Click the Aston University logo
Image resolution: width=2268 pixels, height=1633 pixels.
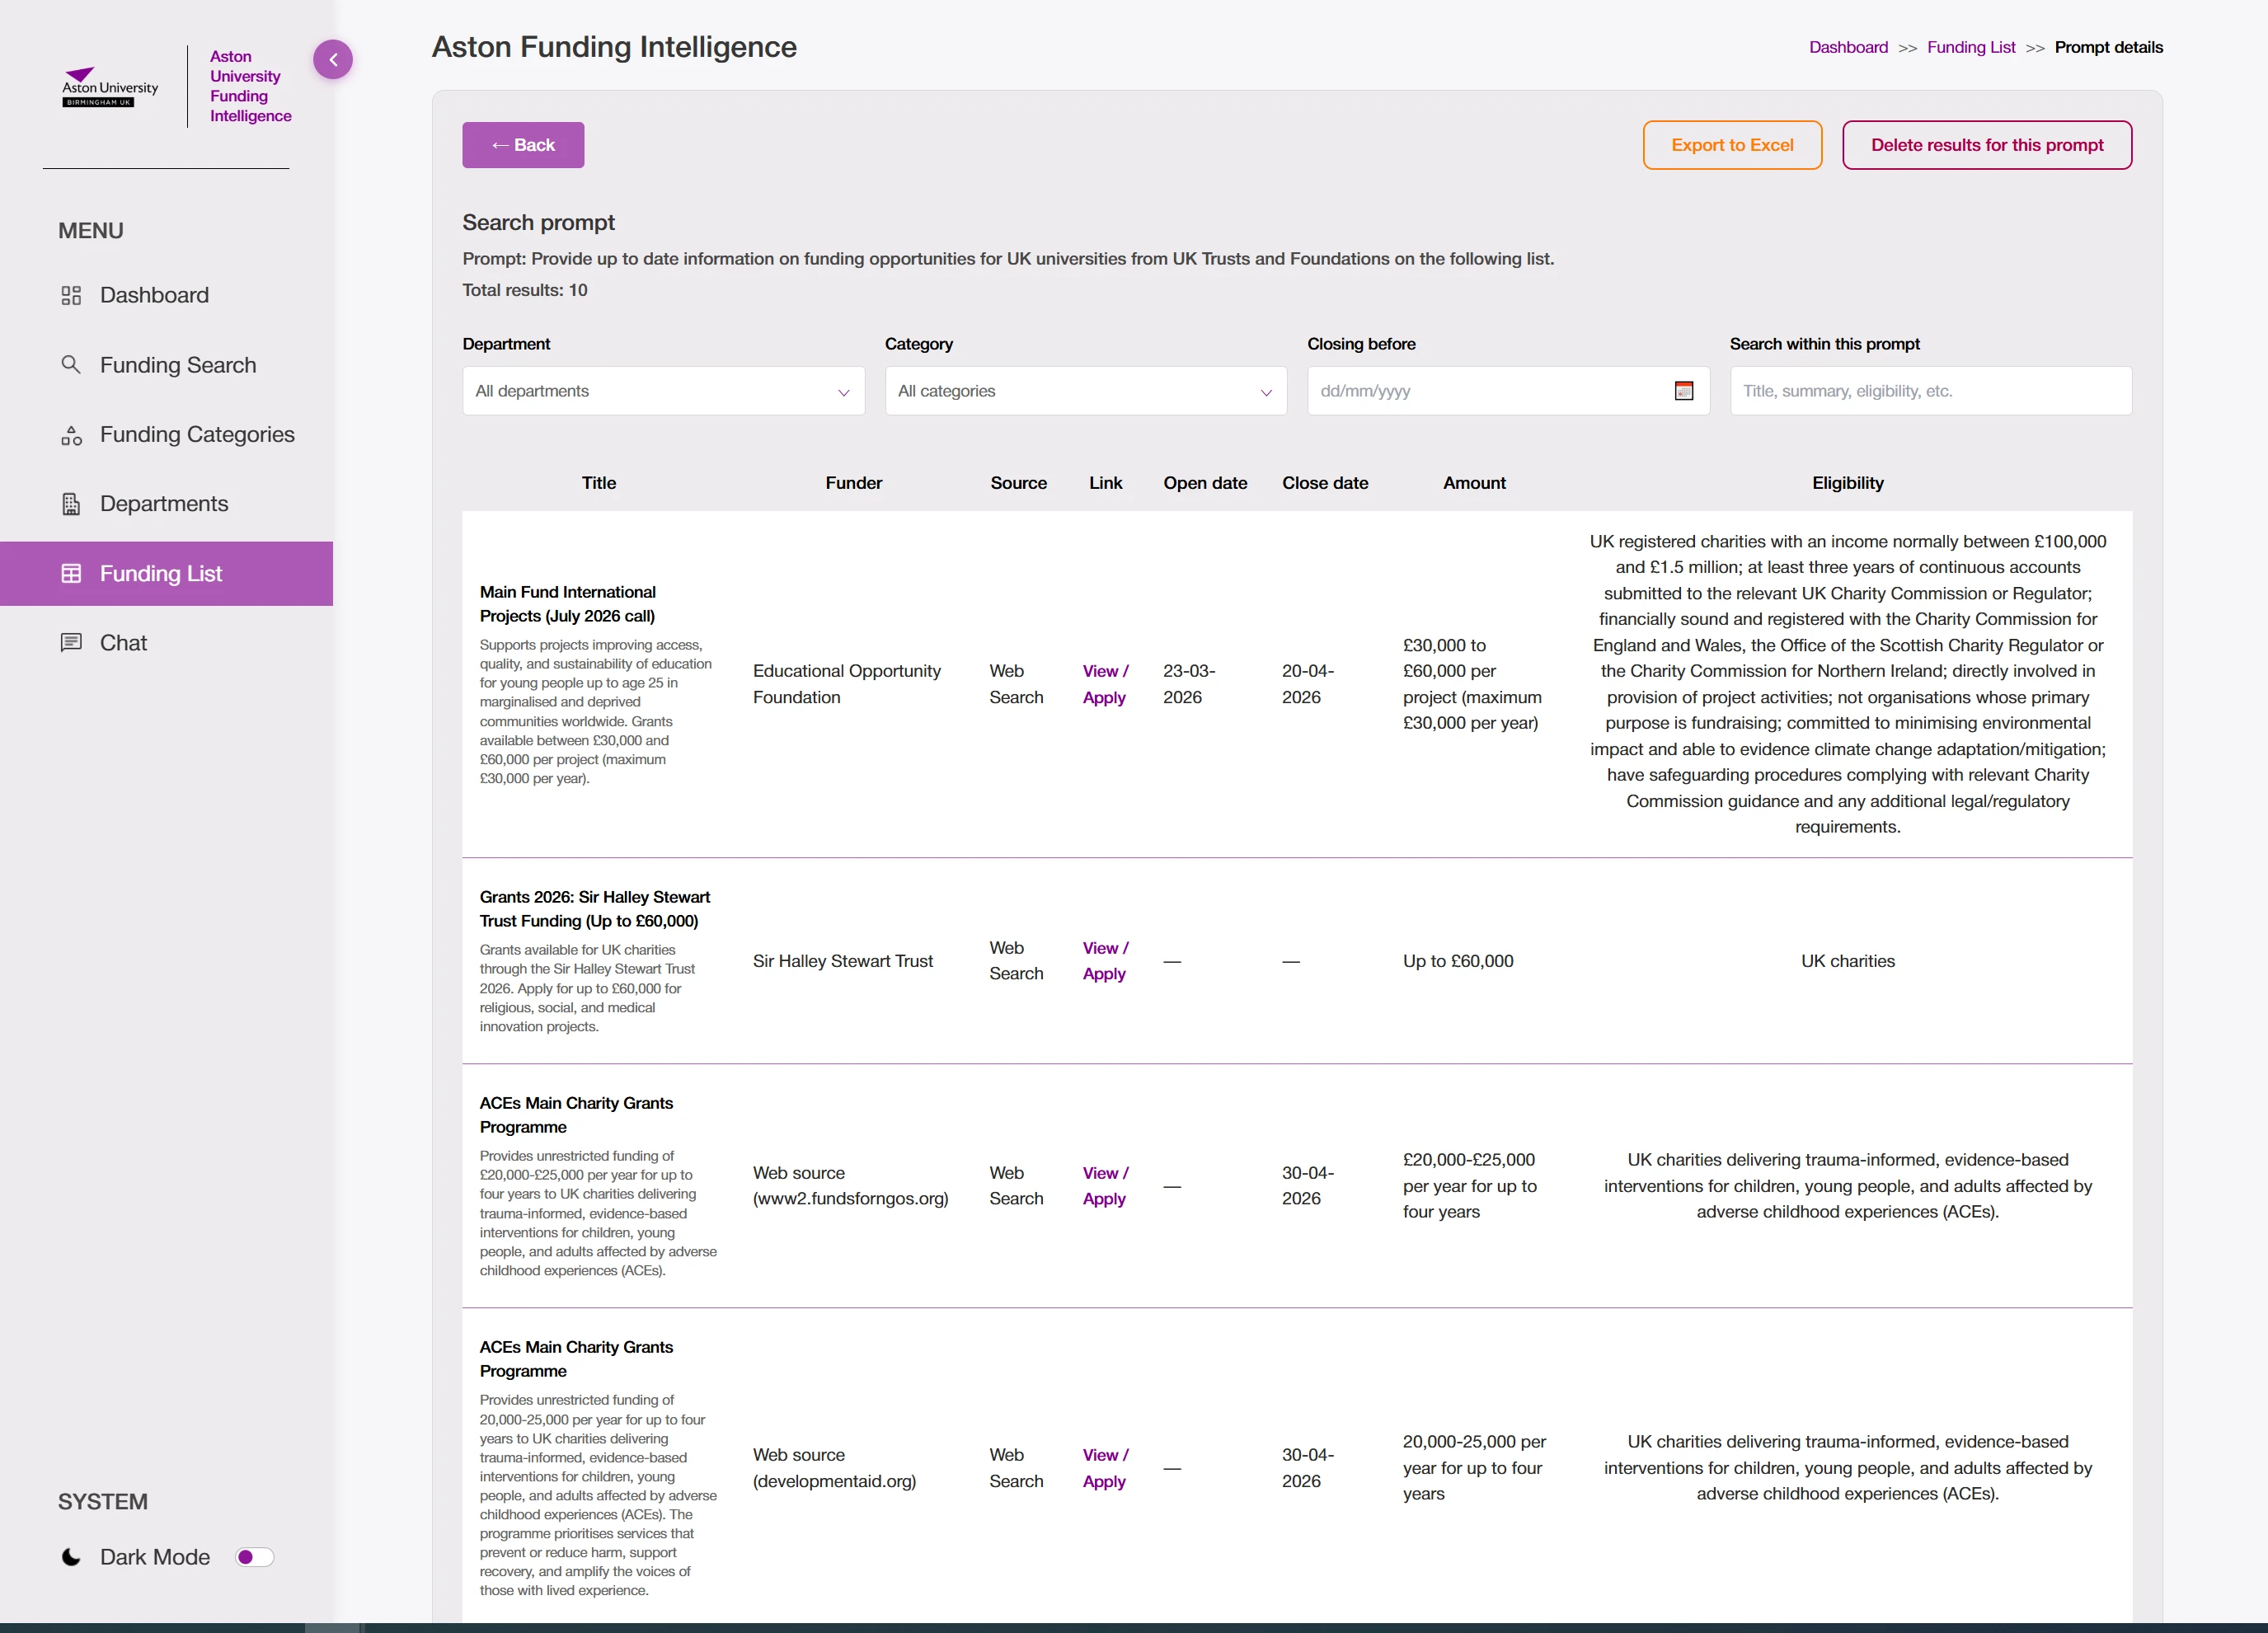(110, 88)
